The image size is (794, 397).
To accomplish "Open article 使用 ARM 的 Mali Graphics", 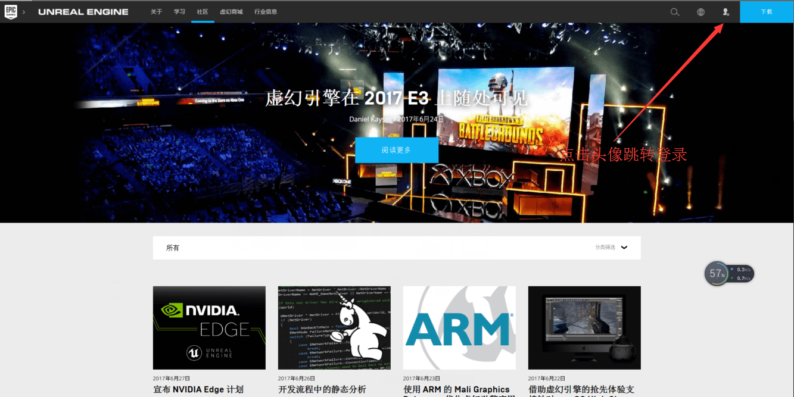I will pyautogui.click(x=457, y=389).
